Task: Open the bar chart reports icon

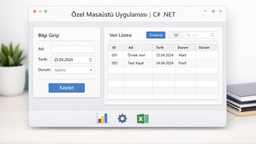Action: click(102, 118)
